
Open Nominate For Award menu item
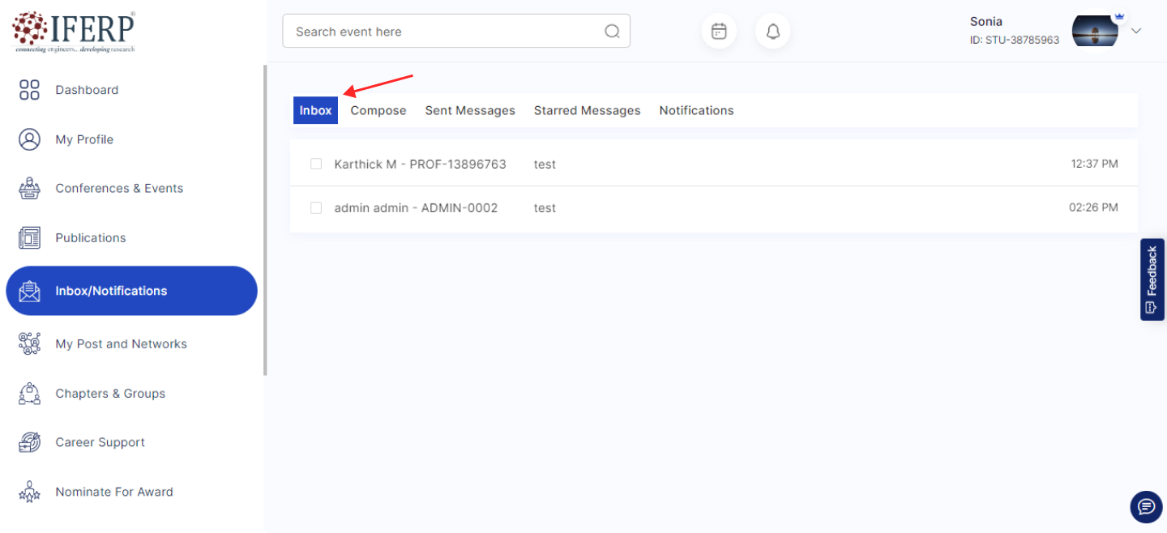[x=113, y=492]
